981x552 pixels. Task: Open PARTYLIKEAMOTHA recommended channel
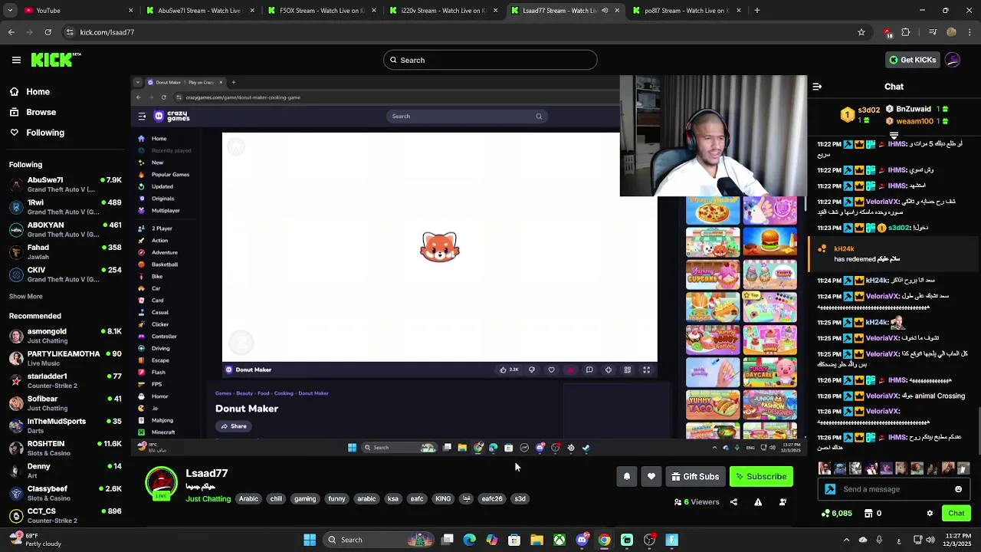(65, 358)
